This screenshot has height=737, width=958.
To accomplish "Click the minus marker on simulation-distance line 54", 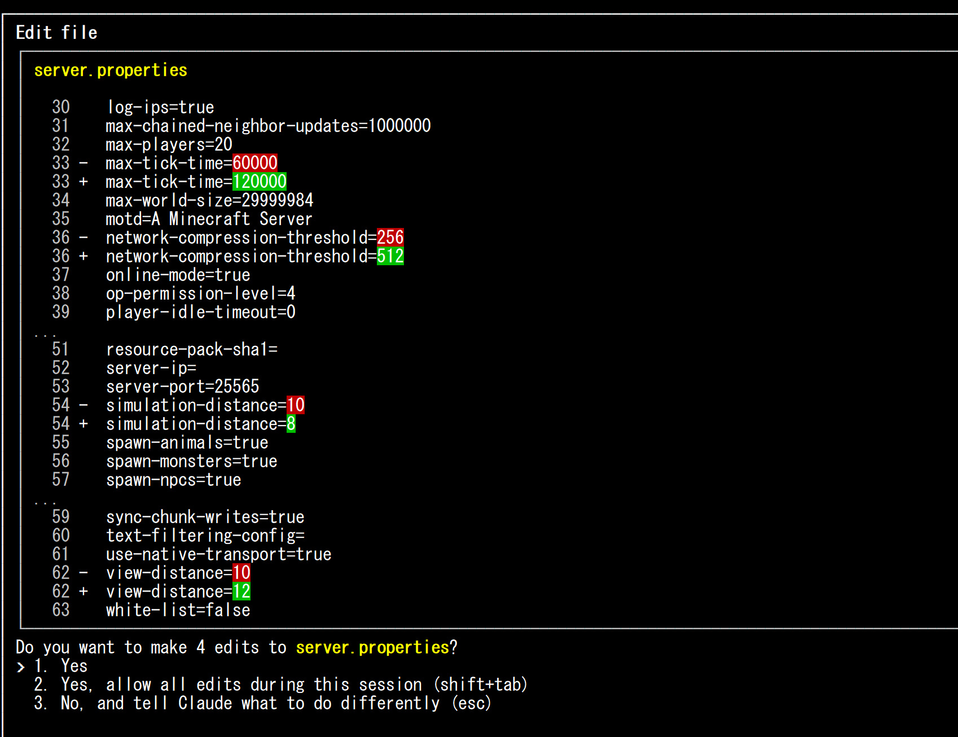I will coord(84,405).
